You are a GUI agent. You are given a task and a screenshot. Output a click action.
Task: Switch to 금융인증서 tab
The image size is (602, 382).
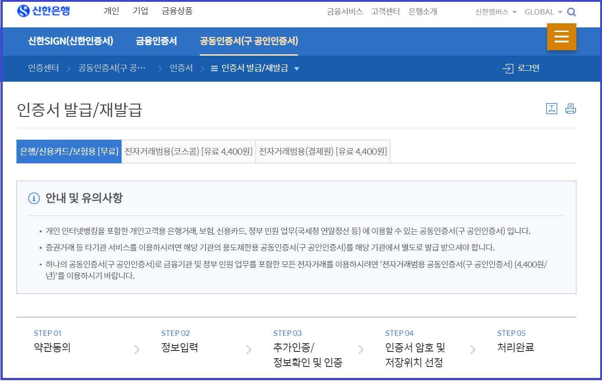(156, 42)
